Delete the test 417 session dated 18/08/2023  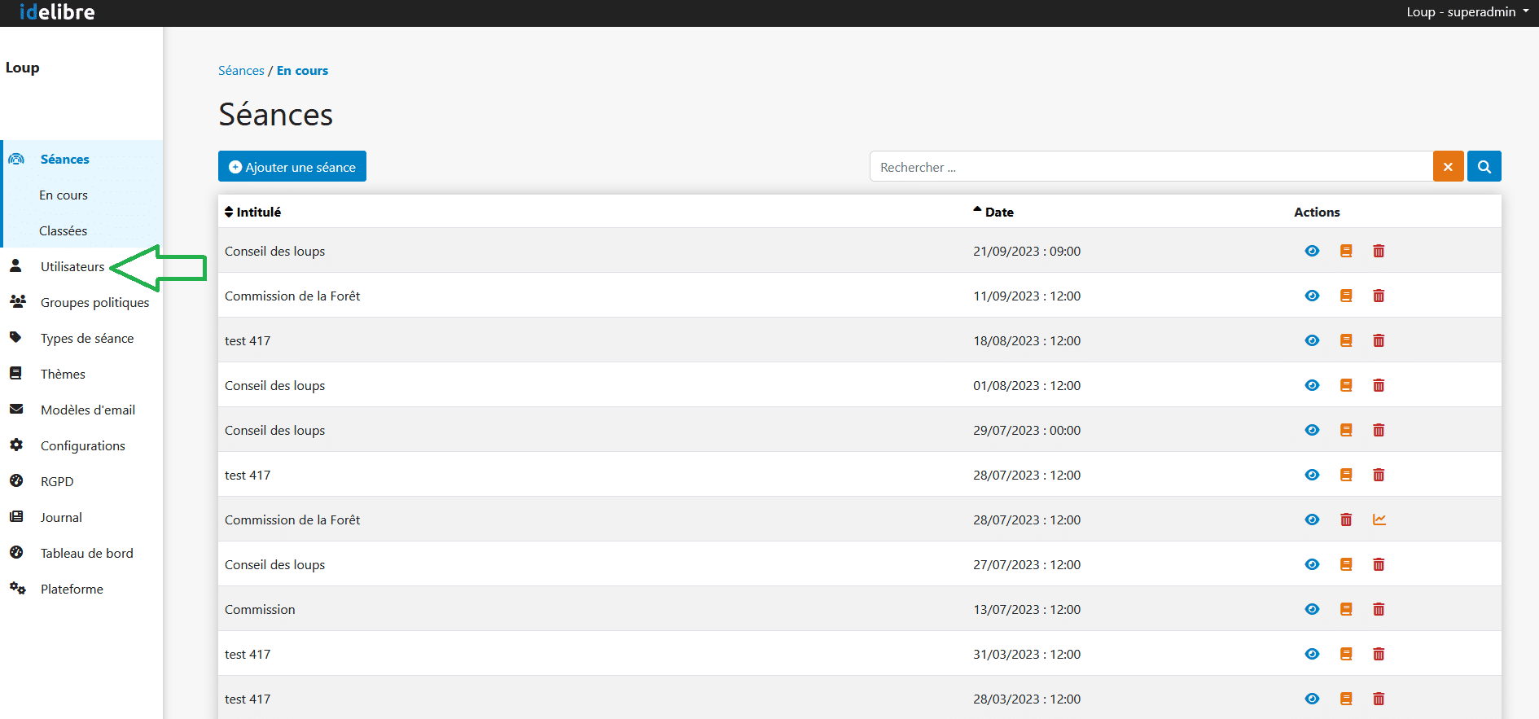(x=1379, y=340)
